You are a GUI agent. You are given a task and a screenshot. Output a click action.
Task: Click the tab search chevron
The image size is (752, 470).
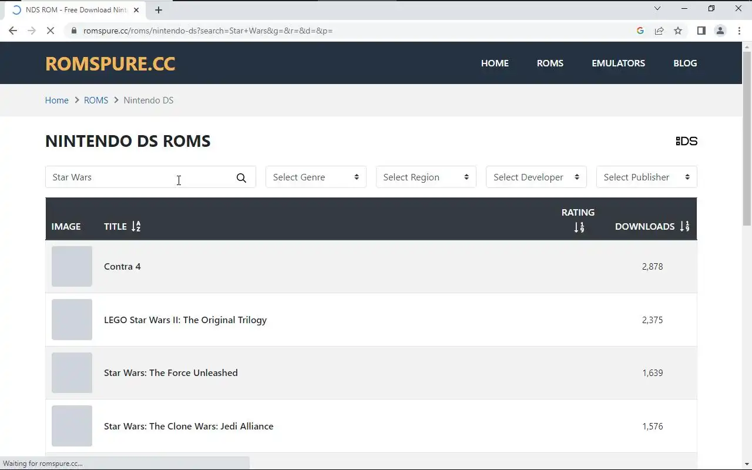[x=657, y=9]
